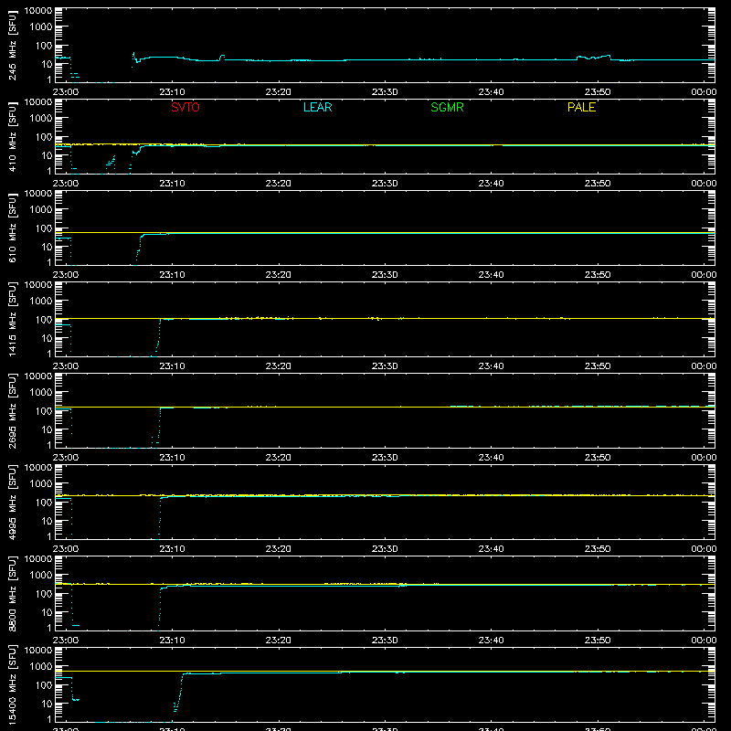Viewport: 731px width, 731px height.
Task: Click the 23:00 tick label below 4995 MHz plot
Action: coord(65,549)
